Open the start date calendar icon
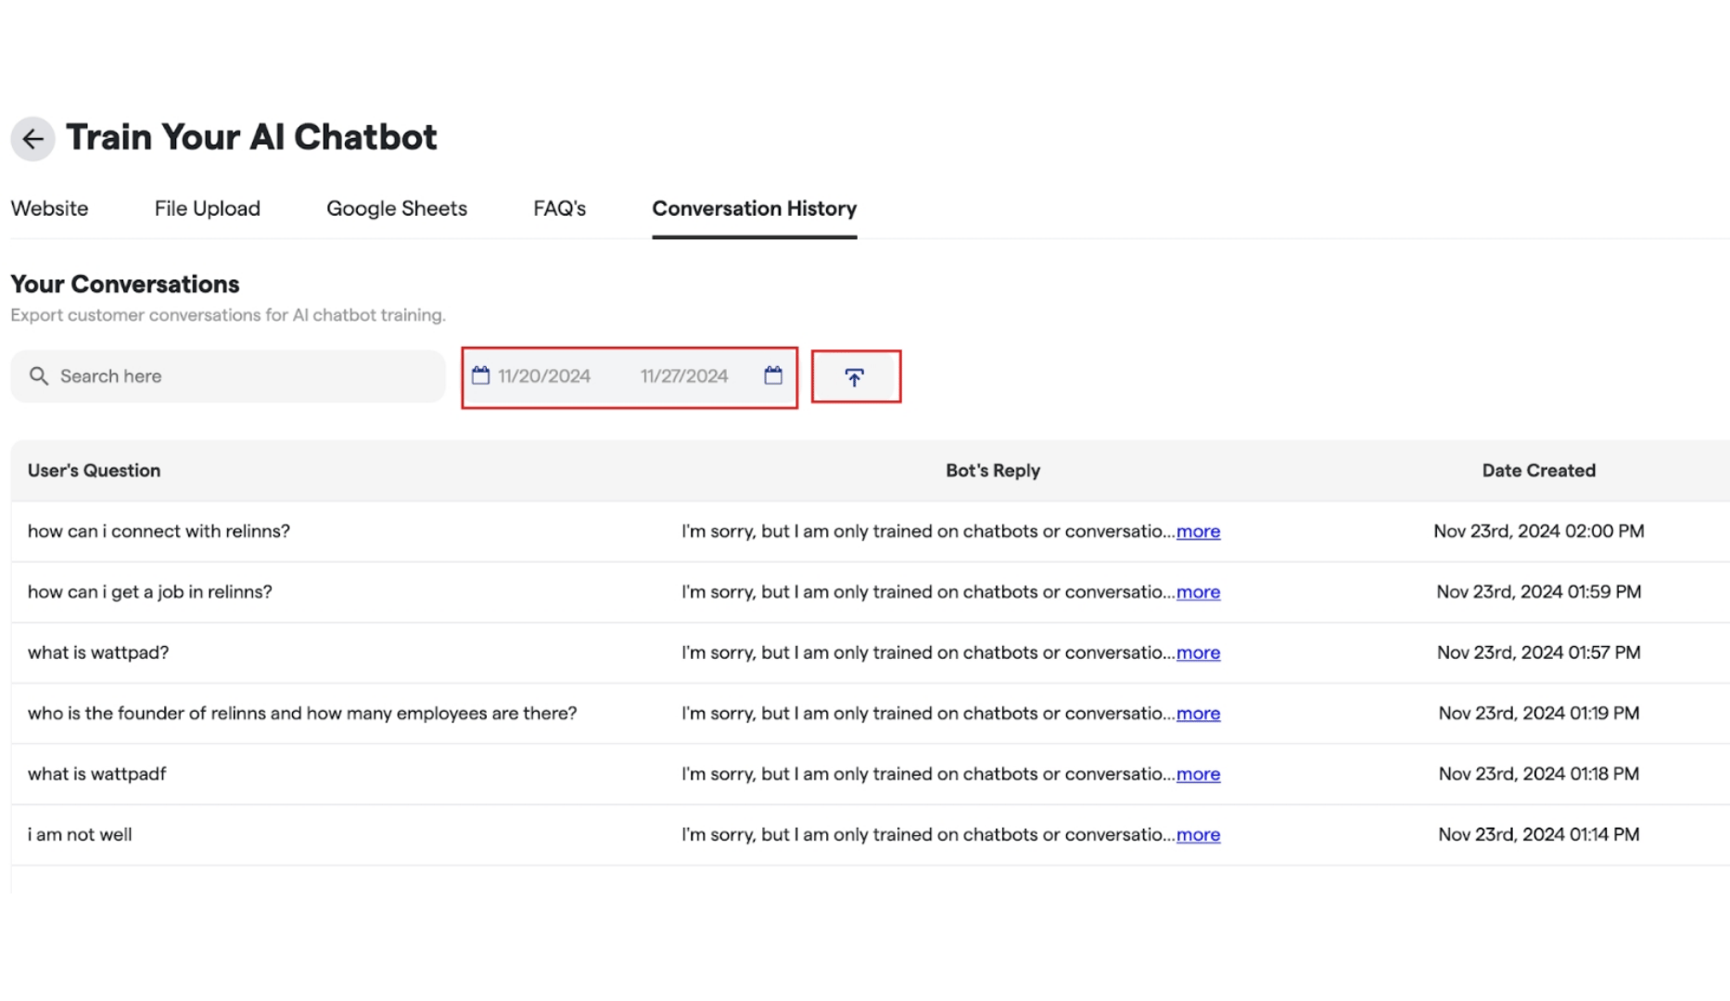The height and width of the screenshot is (1001, 1730). (x=480, y=375)
